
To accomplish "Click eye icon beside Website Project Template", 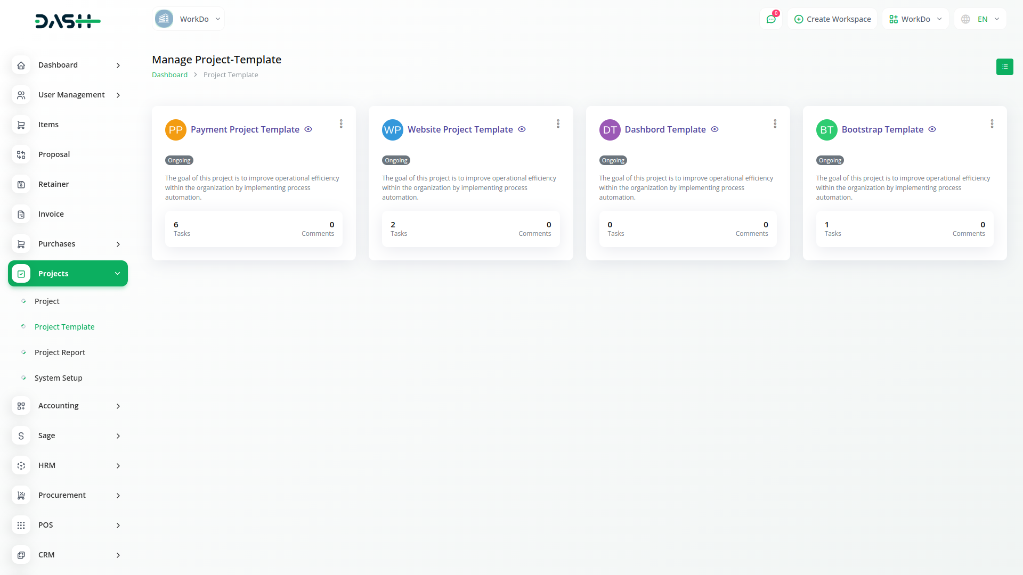I will click(x=522, y=129).
